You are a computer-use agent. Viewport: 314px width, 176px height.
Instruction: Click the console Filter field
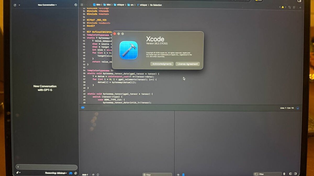tap(267, 174)
